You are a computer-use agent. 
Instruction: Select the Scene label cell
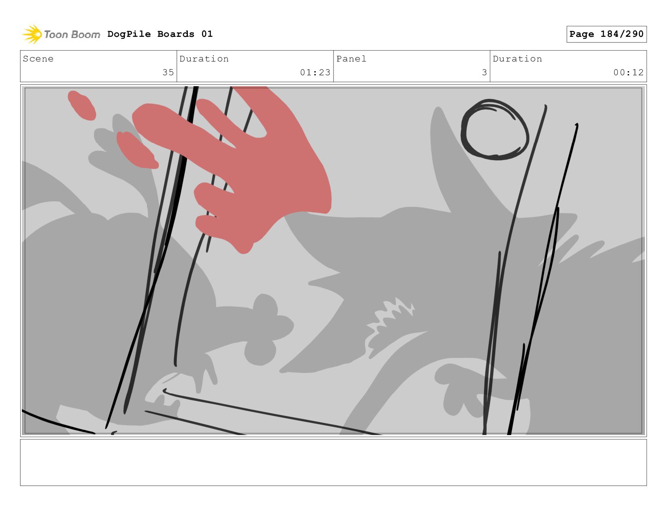click(98, 66)
